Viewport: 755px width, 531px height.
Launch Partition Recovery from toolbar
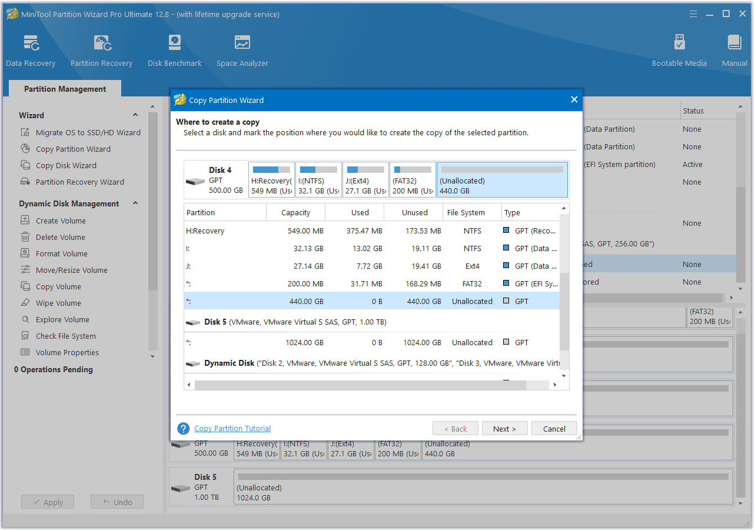click(101, 51)
